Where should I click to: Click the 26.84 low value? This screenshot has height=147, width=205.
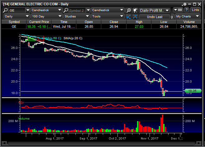[164, 26]
